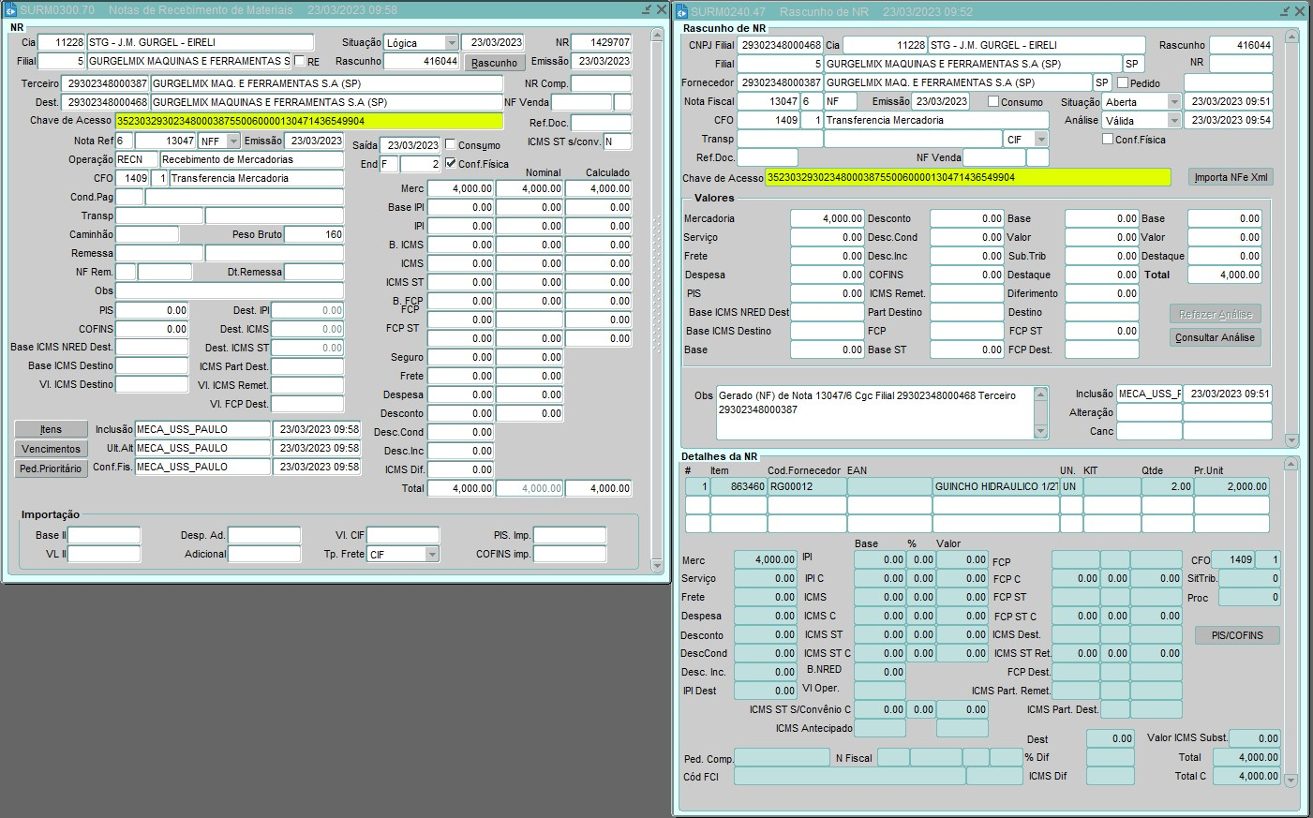Open the Situação dropdown showing Aberta
The height and width of the screenshot is (818, 1313).
coord(1173,102)
